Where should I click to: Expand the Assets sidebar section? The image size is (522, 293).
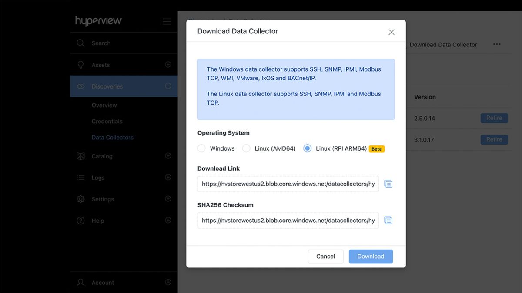(168, 64)
